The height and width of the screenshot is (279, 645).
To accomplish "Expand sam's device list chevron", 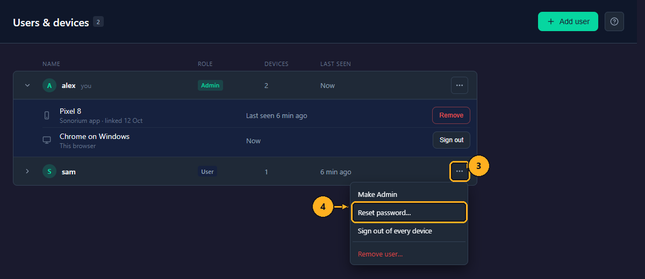I will pos(27,171).
